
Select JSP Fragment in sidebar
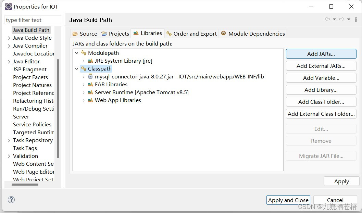click(x=30, y=70)
